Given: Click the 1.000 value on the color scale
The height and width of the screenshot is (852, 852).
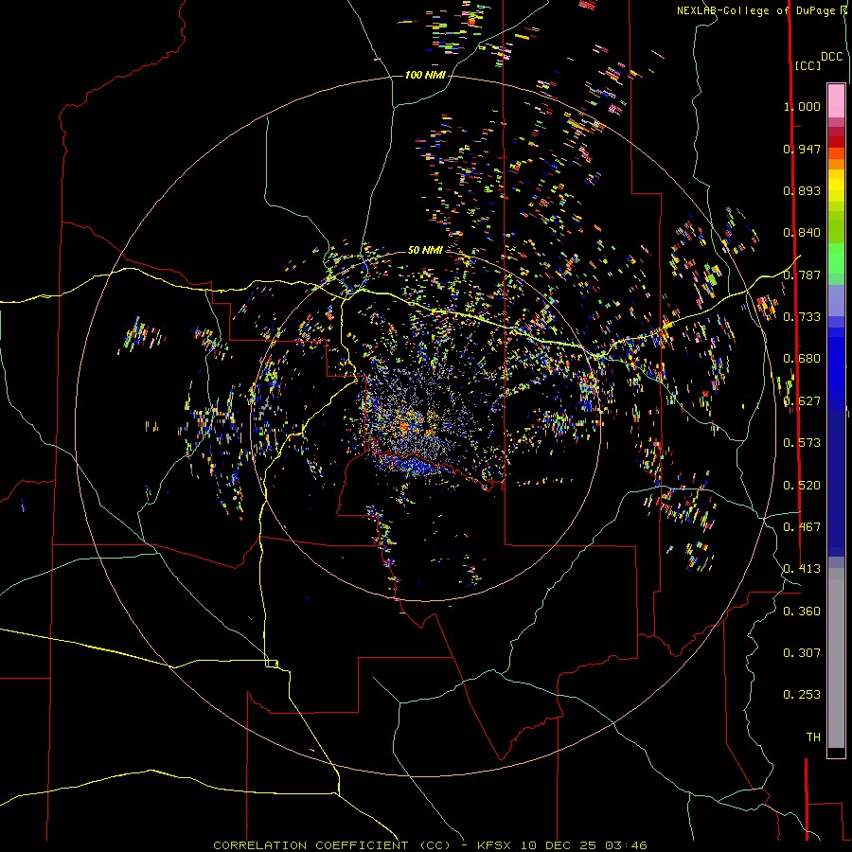Looking at the screenshot, I should (x=802, y=106).
